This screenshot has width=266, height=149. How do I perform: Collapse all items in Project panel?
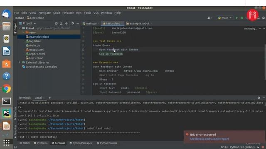(x=66, y=23)
